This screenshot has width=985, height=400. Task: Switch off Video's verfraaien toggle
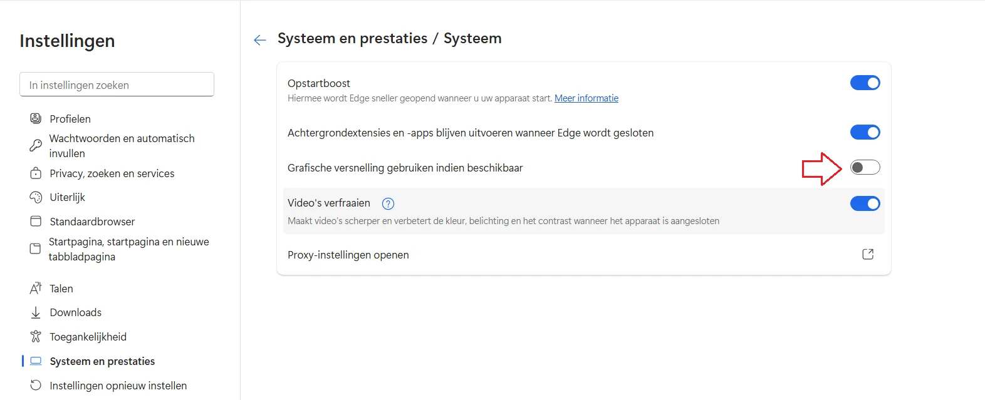coord(865,203)
